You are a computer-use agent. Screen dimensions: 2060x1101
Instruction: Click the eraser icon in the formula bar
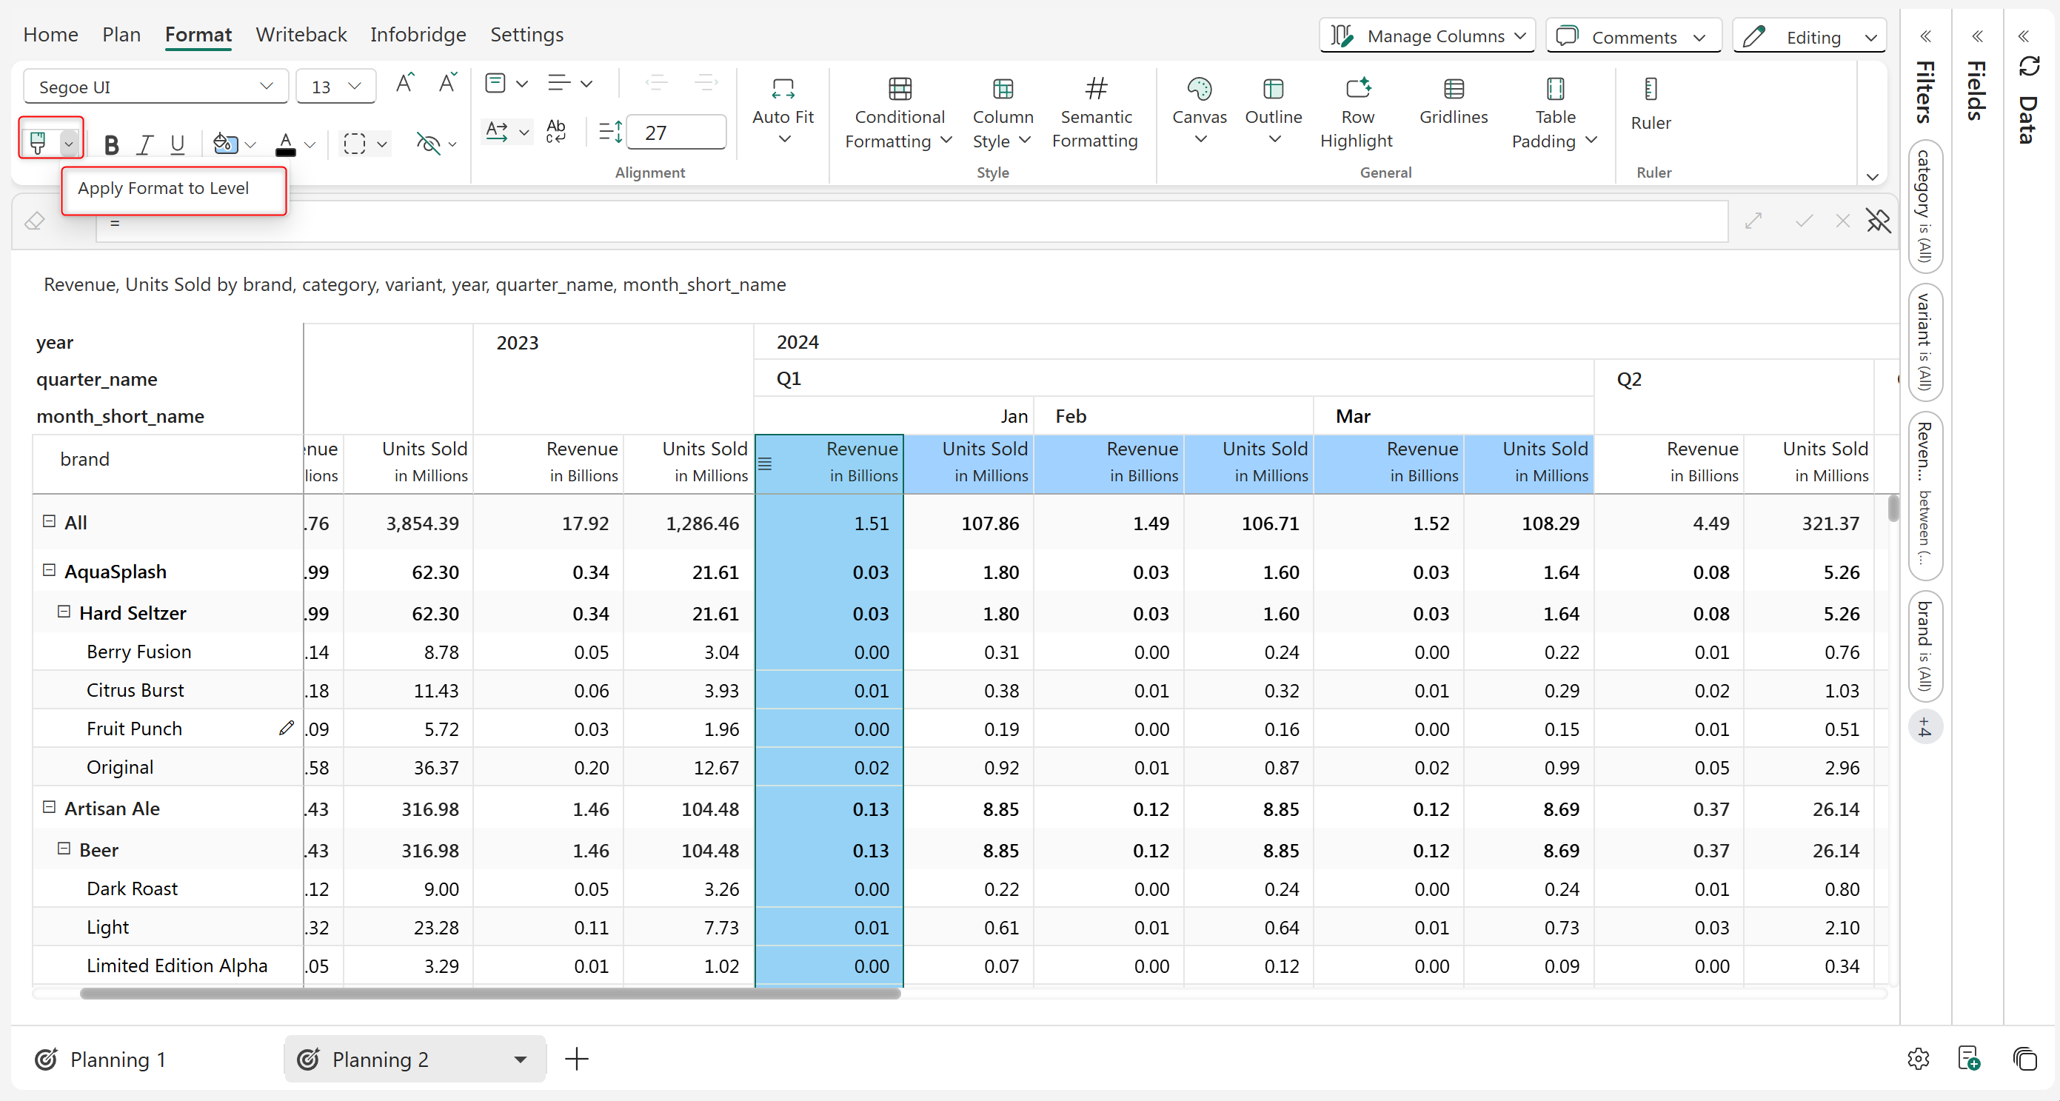click(34, 221)
